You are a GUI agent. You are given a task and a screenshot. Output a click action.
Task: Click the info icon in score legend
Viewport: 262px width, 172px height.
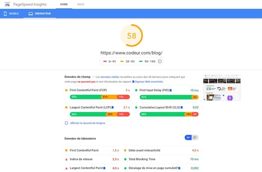160,61
